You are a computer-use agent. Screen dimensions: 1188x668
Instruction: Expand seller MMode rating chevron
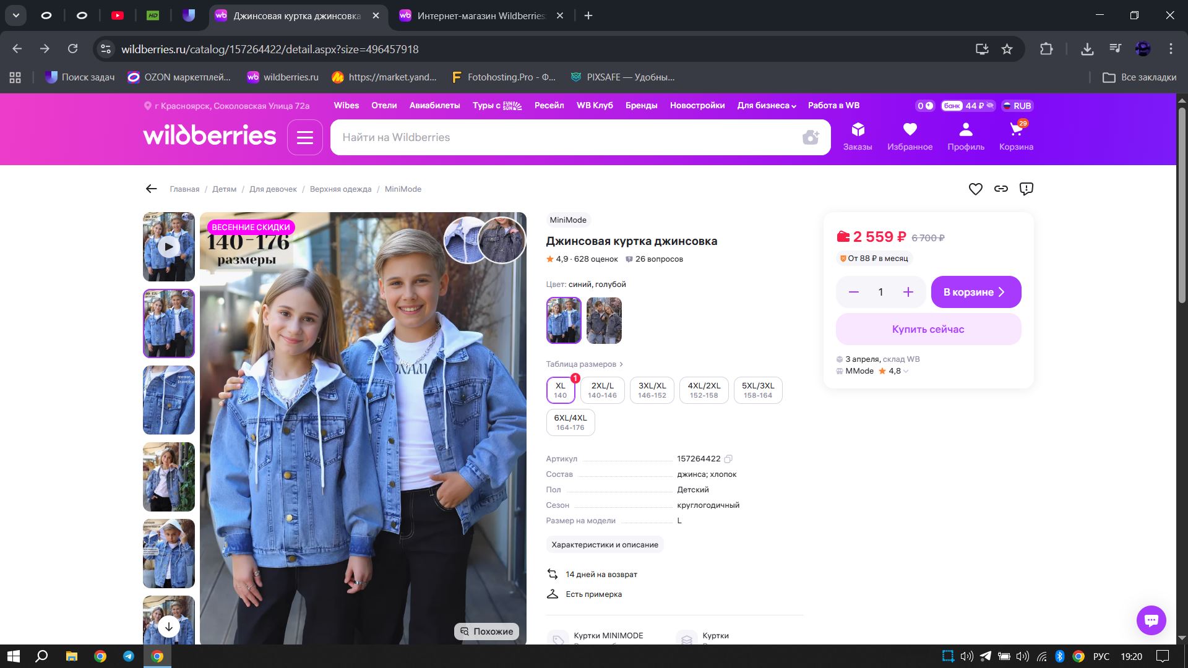tap(906, 372)
